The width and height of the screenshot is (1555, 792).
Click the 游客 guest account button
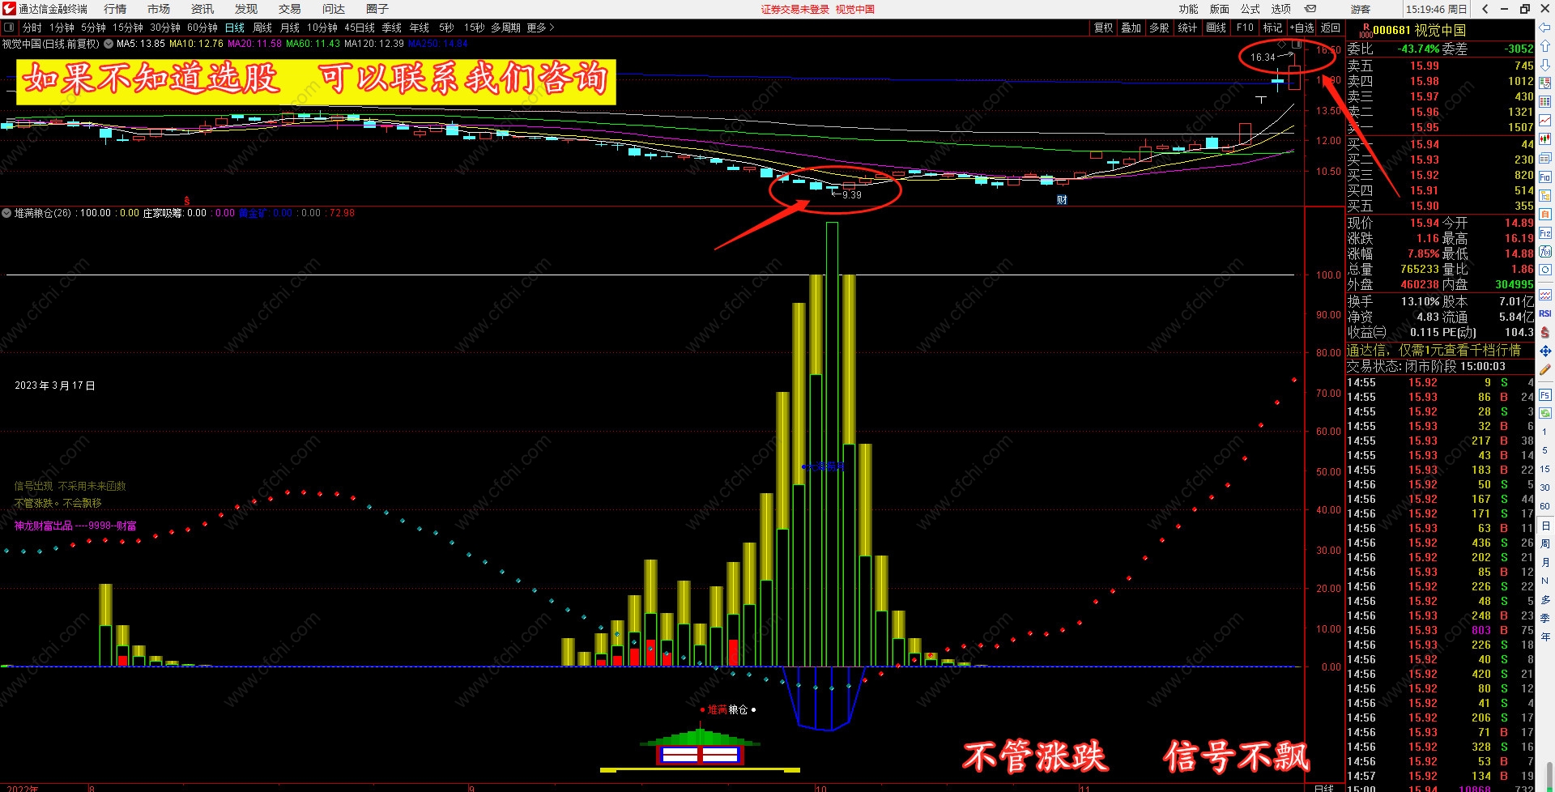(1361, 9)
